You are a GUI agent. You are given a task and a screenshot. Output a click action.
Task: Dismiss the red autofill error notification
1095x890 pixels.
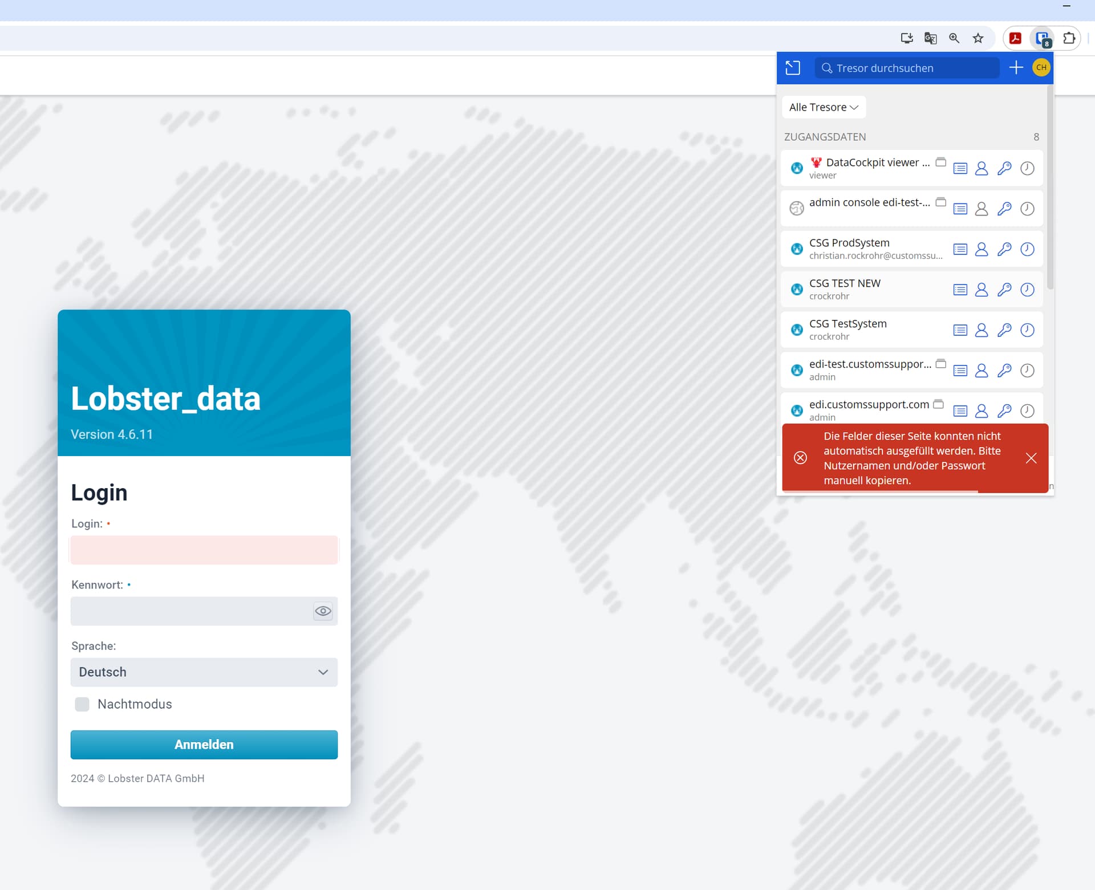click(1031, 459)
